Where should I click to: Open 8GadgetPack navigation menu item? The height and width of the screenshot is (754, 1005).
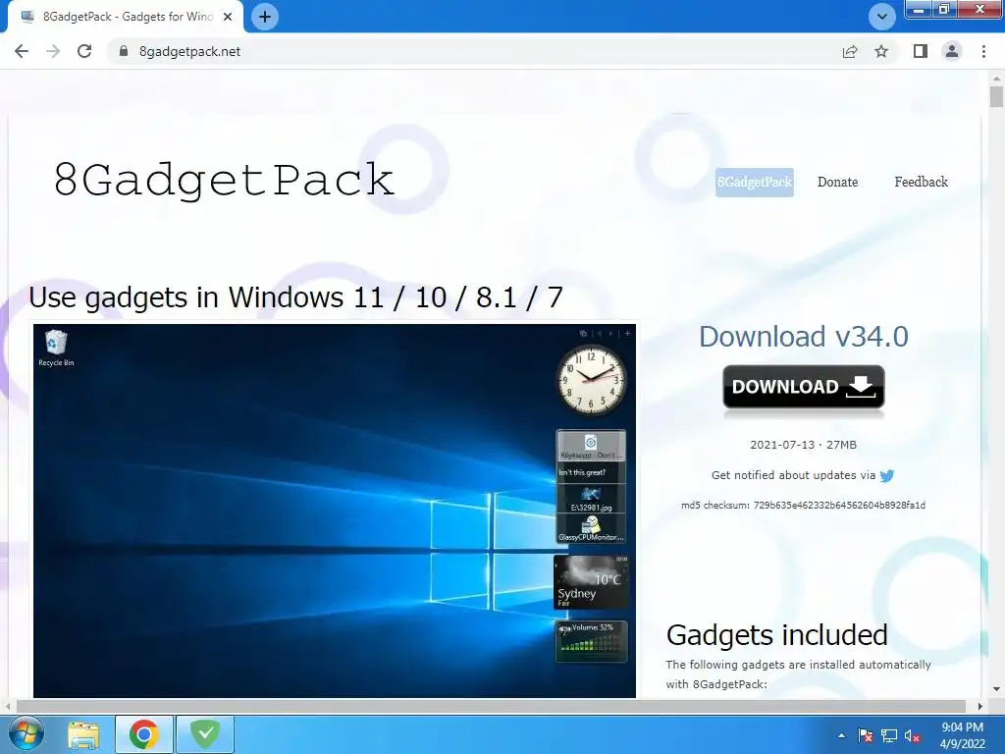(x=755, y=182)
